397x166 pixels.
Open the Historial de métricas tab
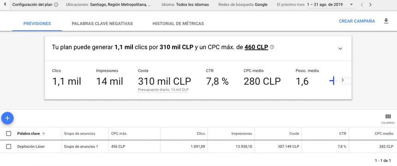(178, 24)
